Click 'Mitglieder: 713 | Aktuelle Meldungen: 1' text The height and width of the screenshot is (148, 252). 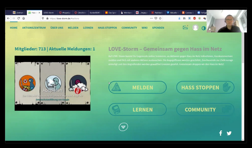click(x=55, y=49)
